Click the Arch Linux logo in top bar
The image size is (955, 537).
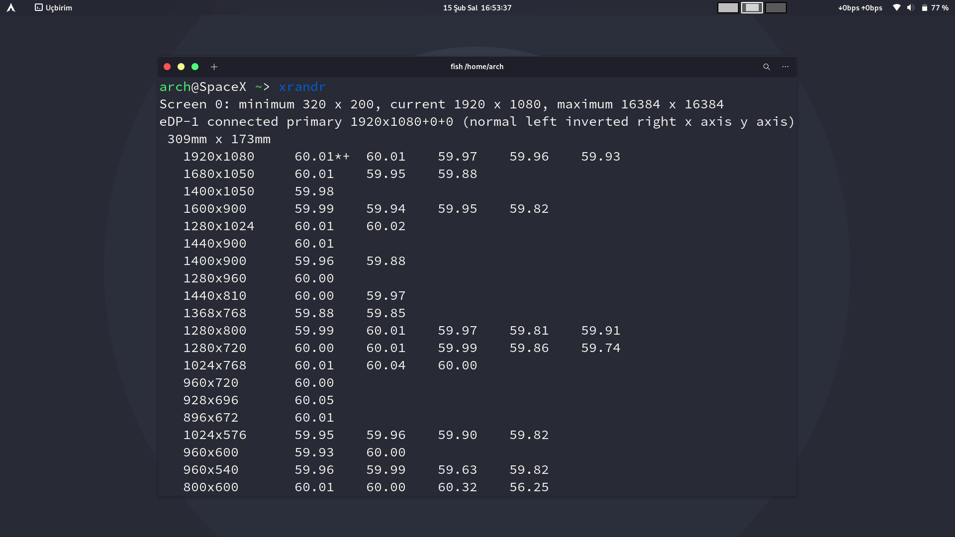coord(11,7)
